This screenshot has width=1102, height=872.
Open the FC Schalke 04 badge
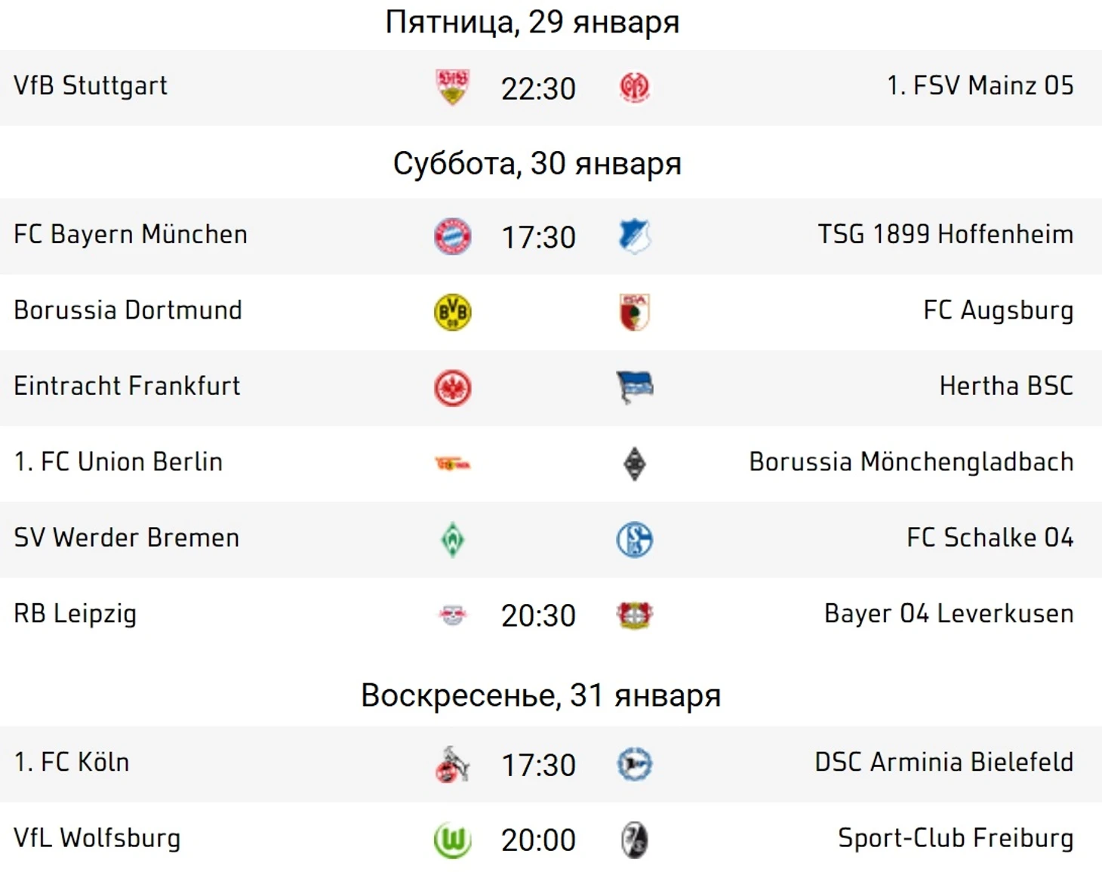click(x=634, y=539)
